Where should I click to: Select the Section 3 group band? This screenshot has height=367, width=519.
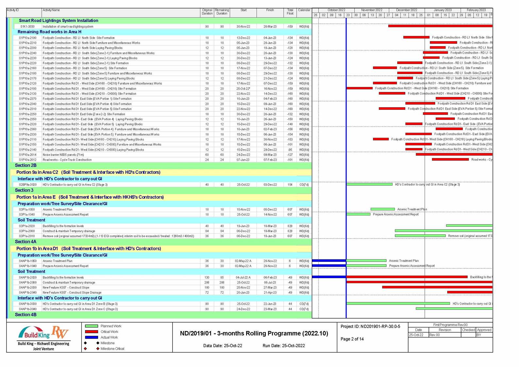click(160, 190)
